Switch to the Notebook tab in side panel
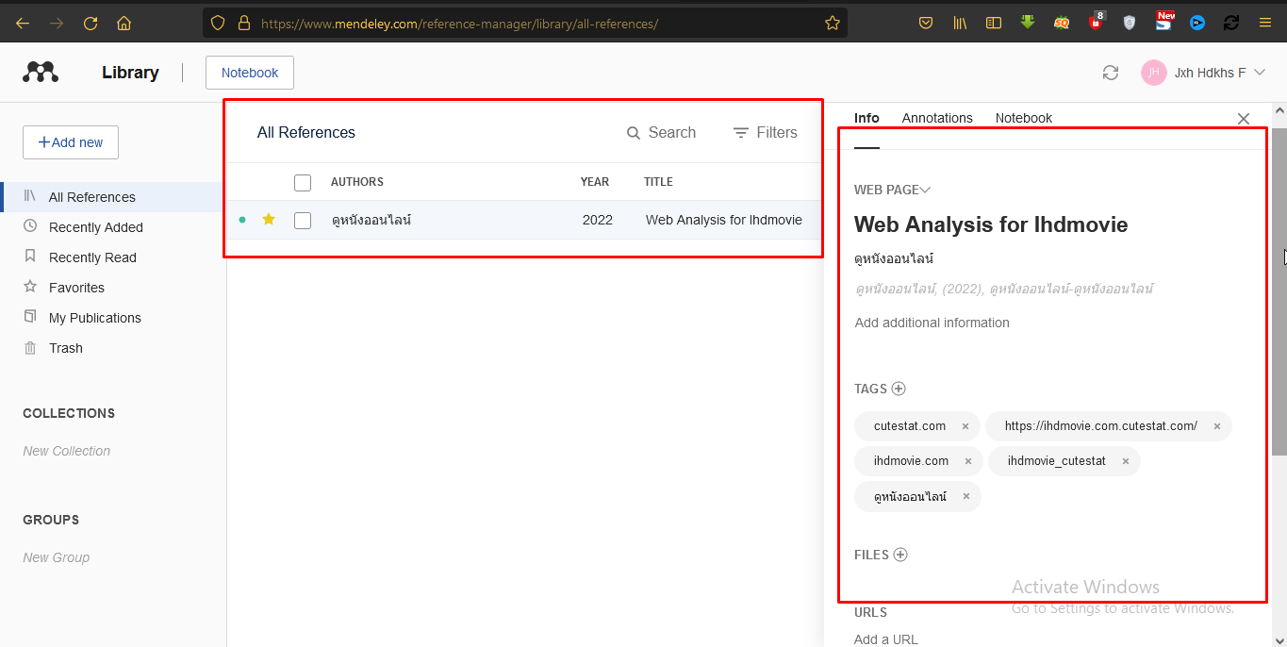The height and width of the screenshot is (647, 1287). click(x=1024, y=118)
